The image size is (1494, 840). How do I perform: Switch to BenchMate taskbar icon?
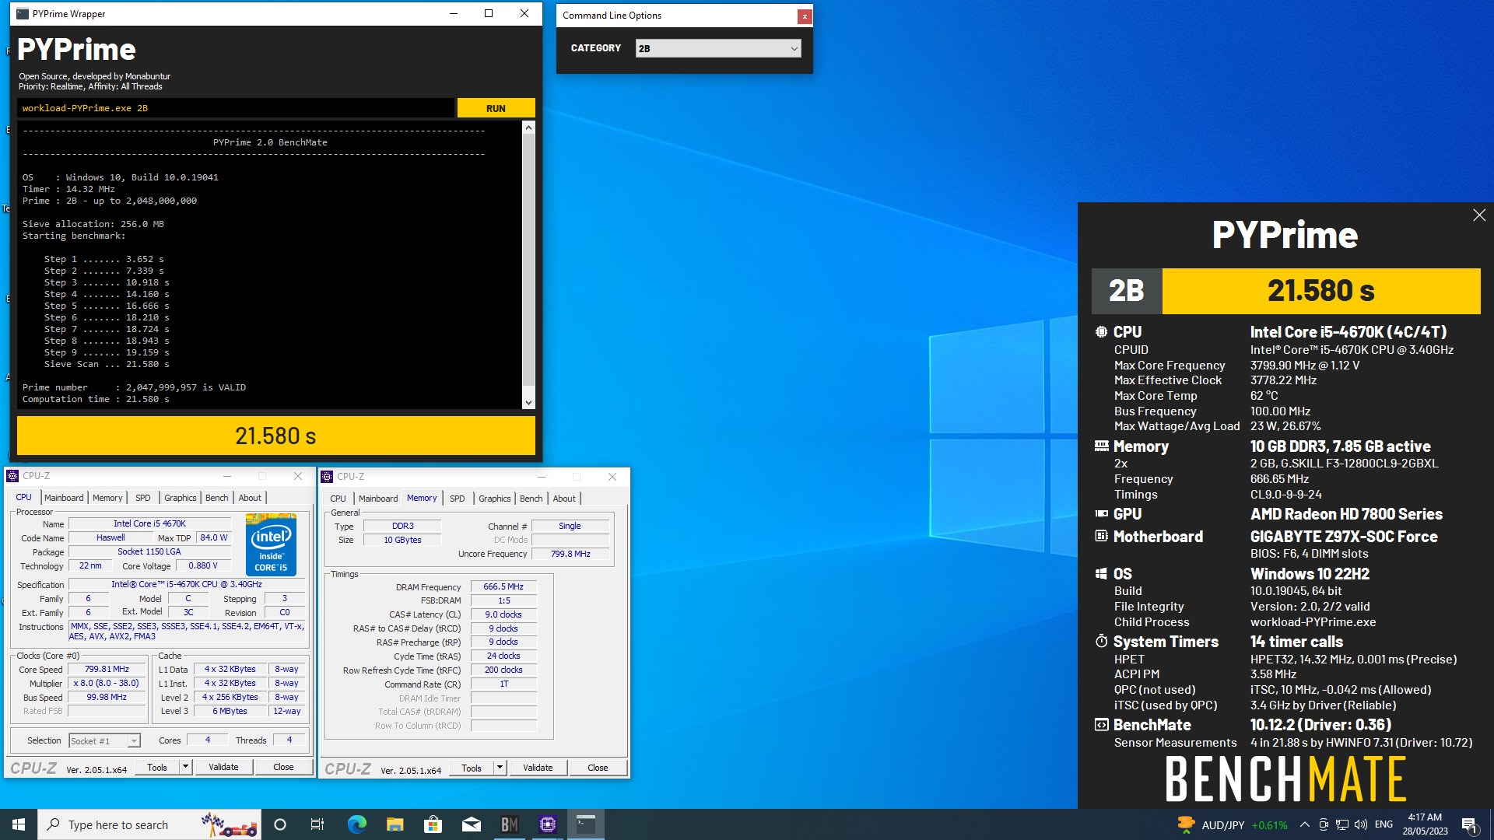point(509,824)
